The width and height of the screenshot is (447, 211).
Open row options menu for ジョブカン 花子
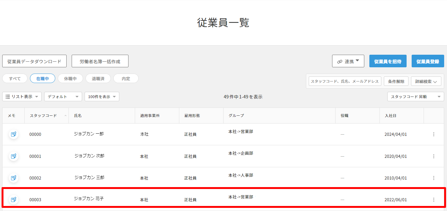point(433,200)
